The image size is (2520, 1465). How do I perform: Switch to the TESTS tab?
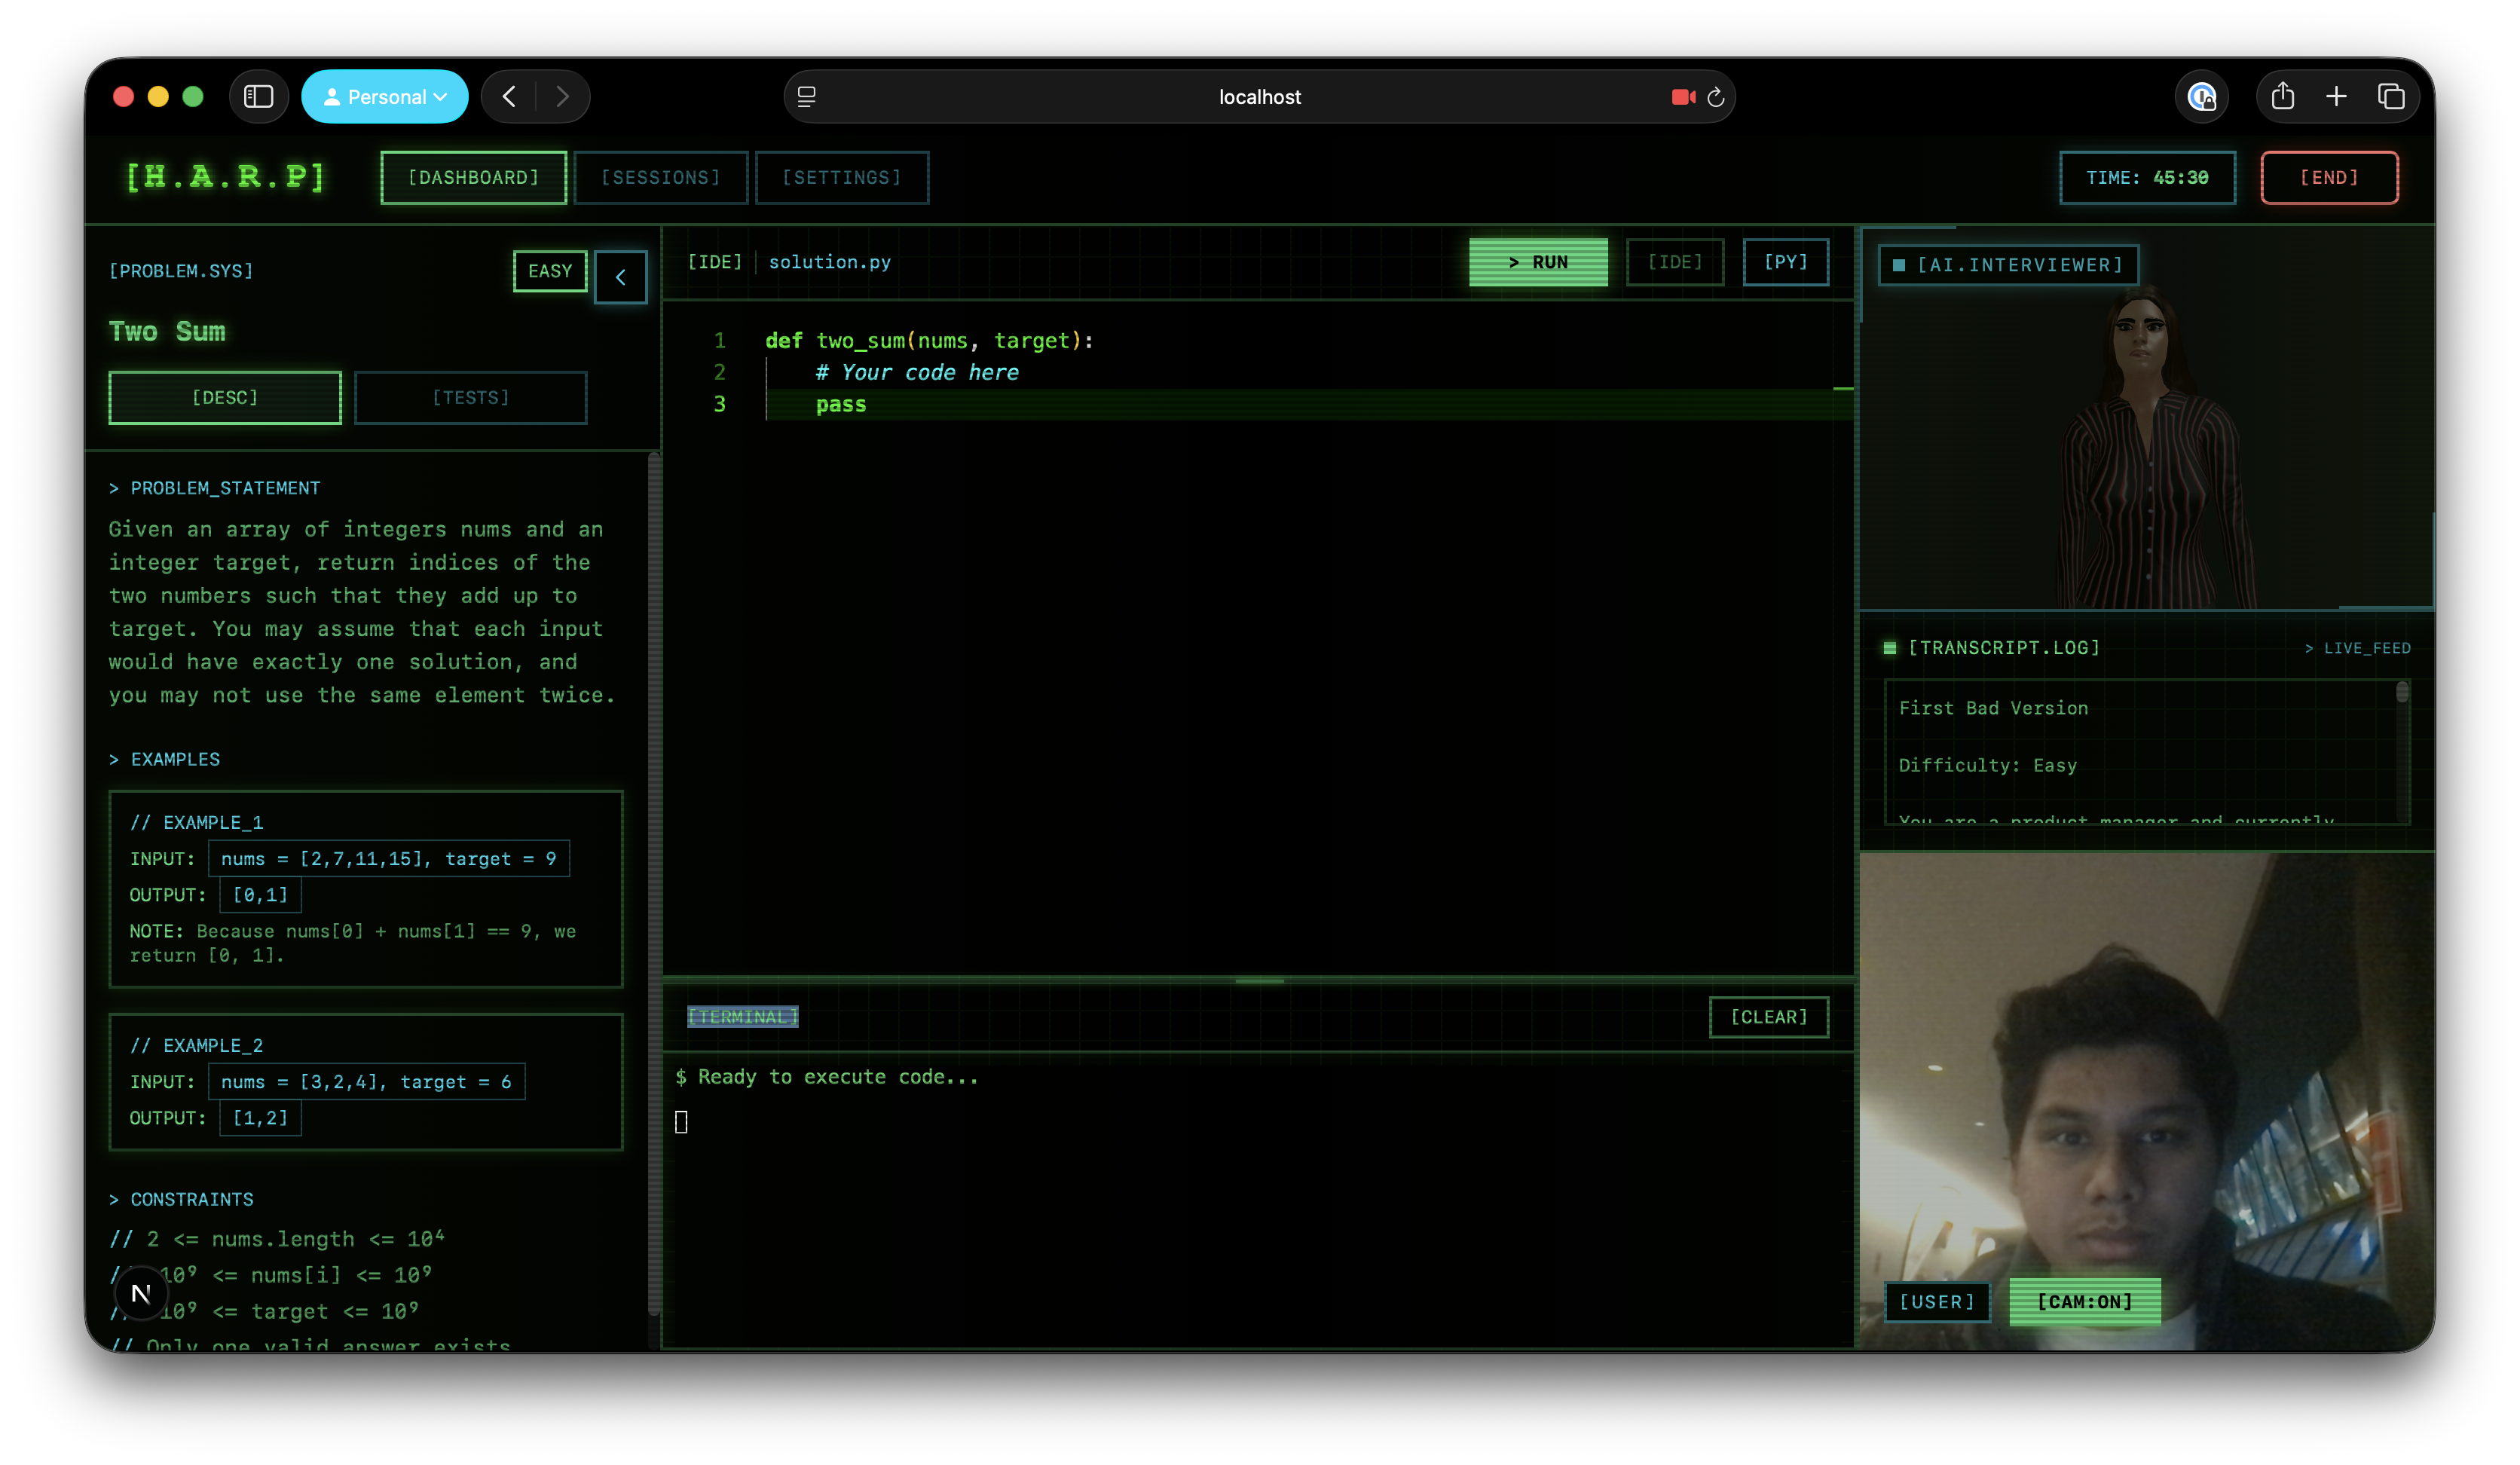[470, 397]
